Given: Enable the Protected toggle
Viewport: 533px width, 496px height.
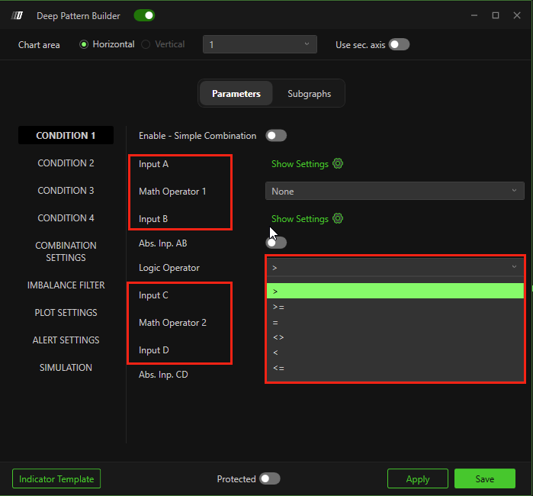Looking at the screenshot, I should click(270, 478).
